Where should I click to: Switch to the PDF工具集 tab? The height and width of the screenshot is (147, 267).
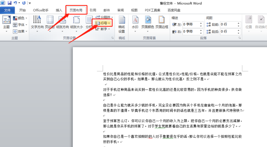coord(152,10)
